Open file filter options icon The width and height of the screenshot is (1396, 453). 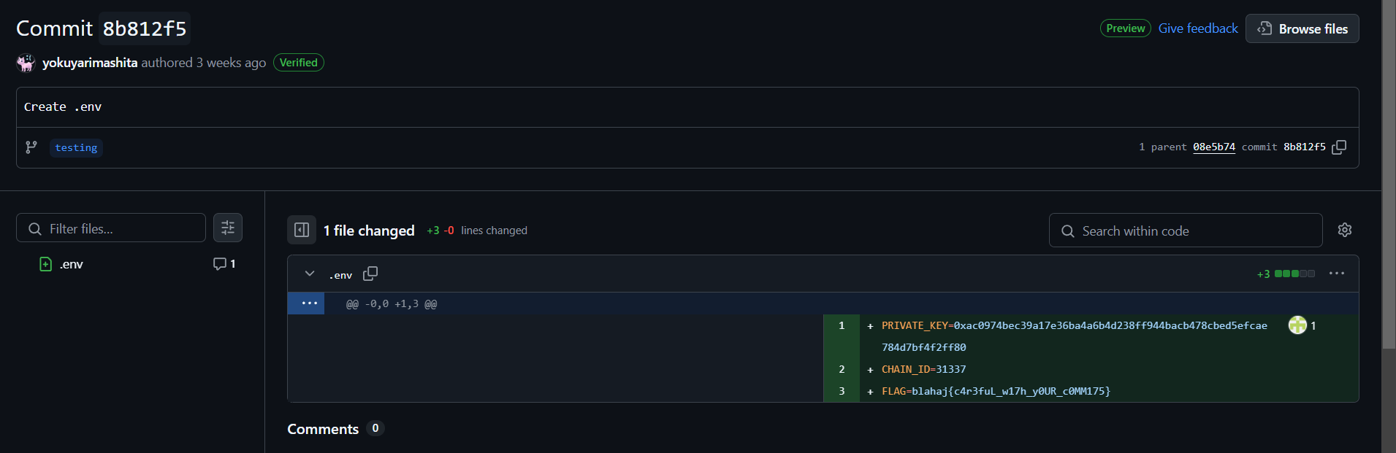point(228,228)
